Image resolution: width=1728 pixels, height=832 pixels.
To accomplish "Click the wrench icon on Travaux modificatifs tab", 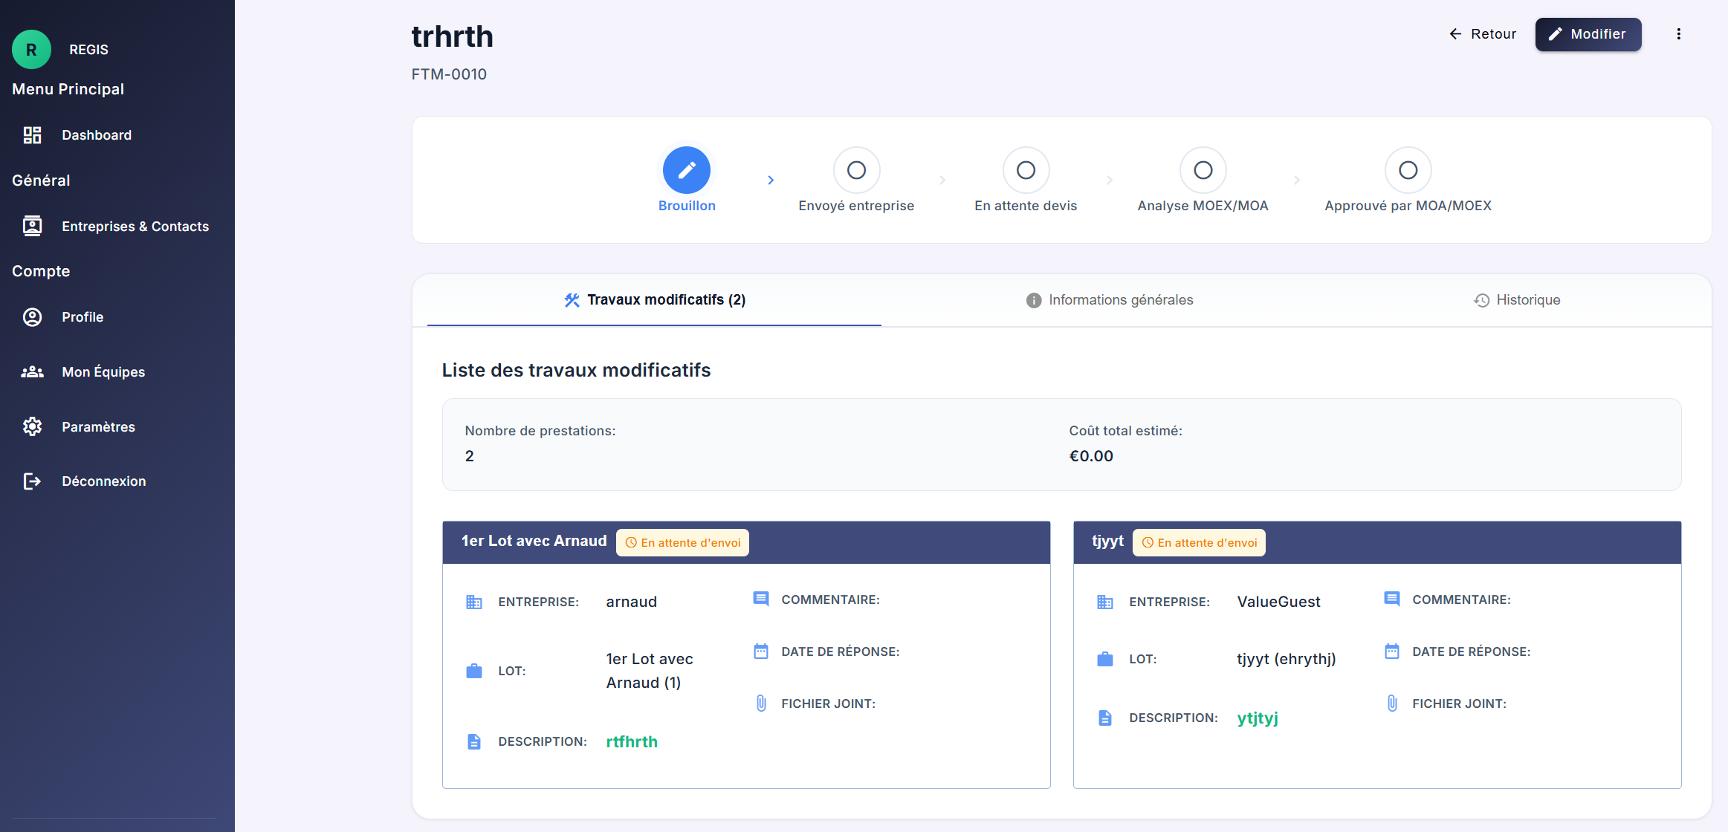I will 571,300.
